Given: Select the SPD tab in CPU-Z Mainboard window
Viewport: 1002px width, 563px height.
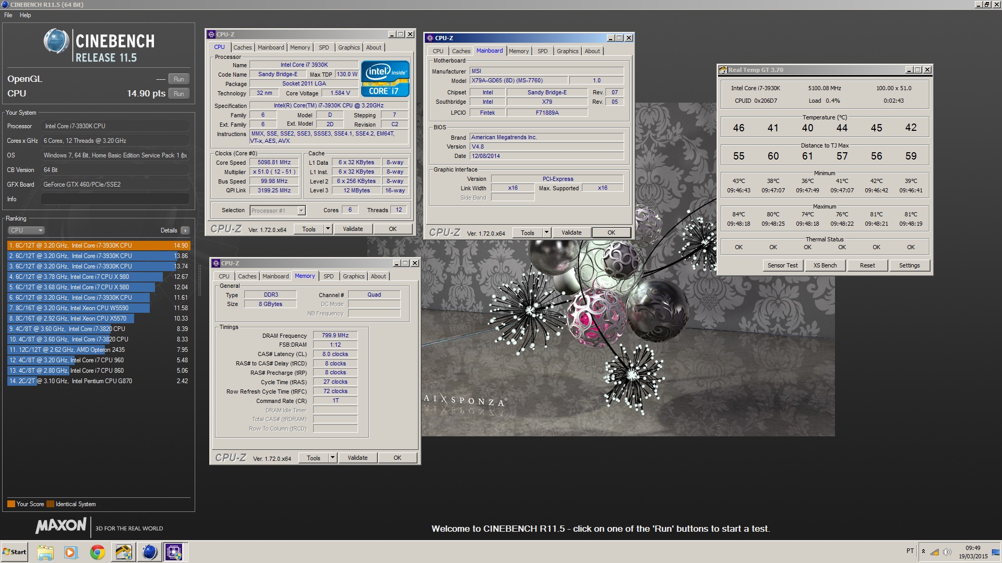Looking at the screenshot, I should (x=543, y=51).
